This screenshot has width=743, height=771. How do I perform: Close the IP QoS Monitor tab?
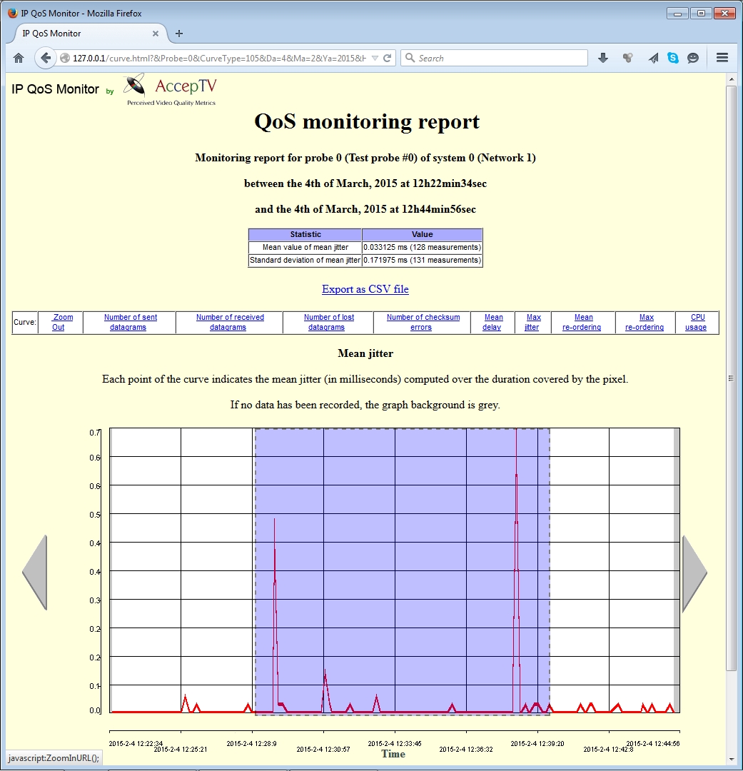coord(156,34)
